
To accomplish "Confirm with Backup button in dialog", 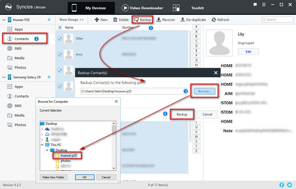I will click(182, 115).
